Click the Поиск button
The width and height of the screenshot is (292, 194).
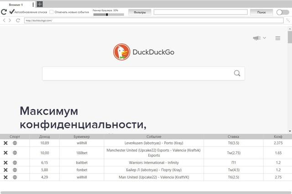tap(261, 12)
